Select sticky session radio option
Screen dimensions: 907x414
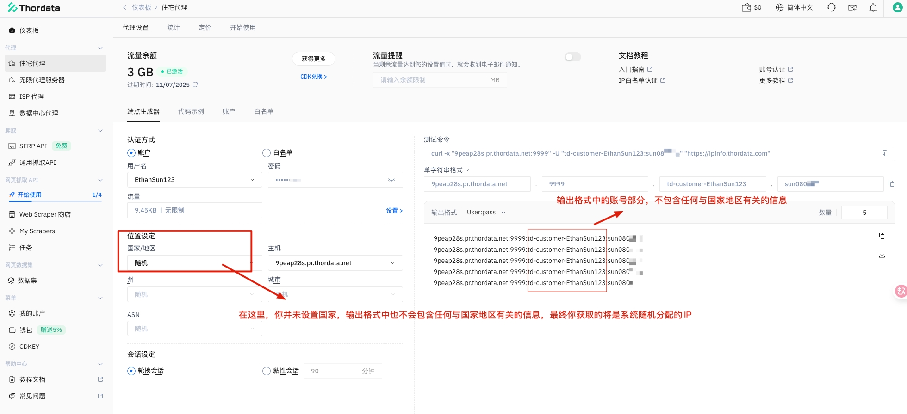pos(267,371)
